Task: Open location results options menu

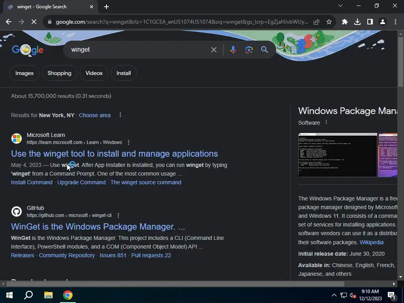Action: click(x=120, y=115)
